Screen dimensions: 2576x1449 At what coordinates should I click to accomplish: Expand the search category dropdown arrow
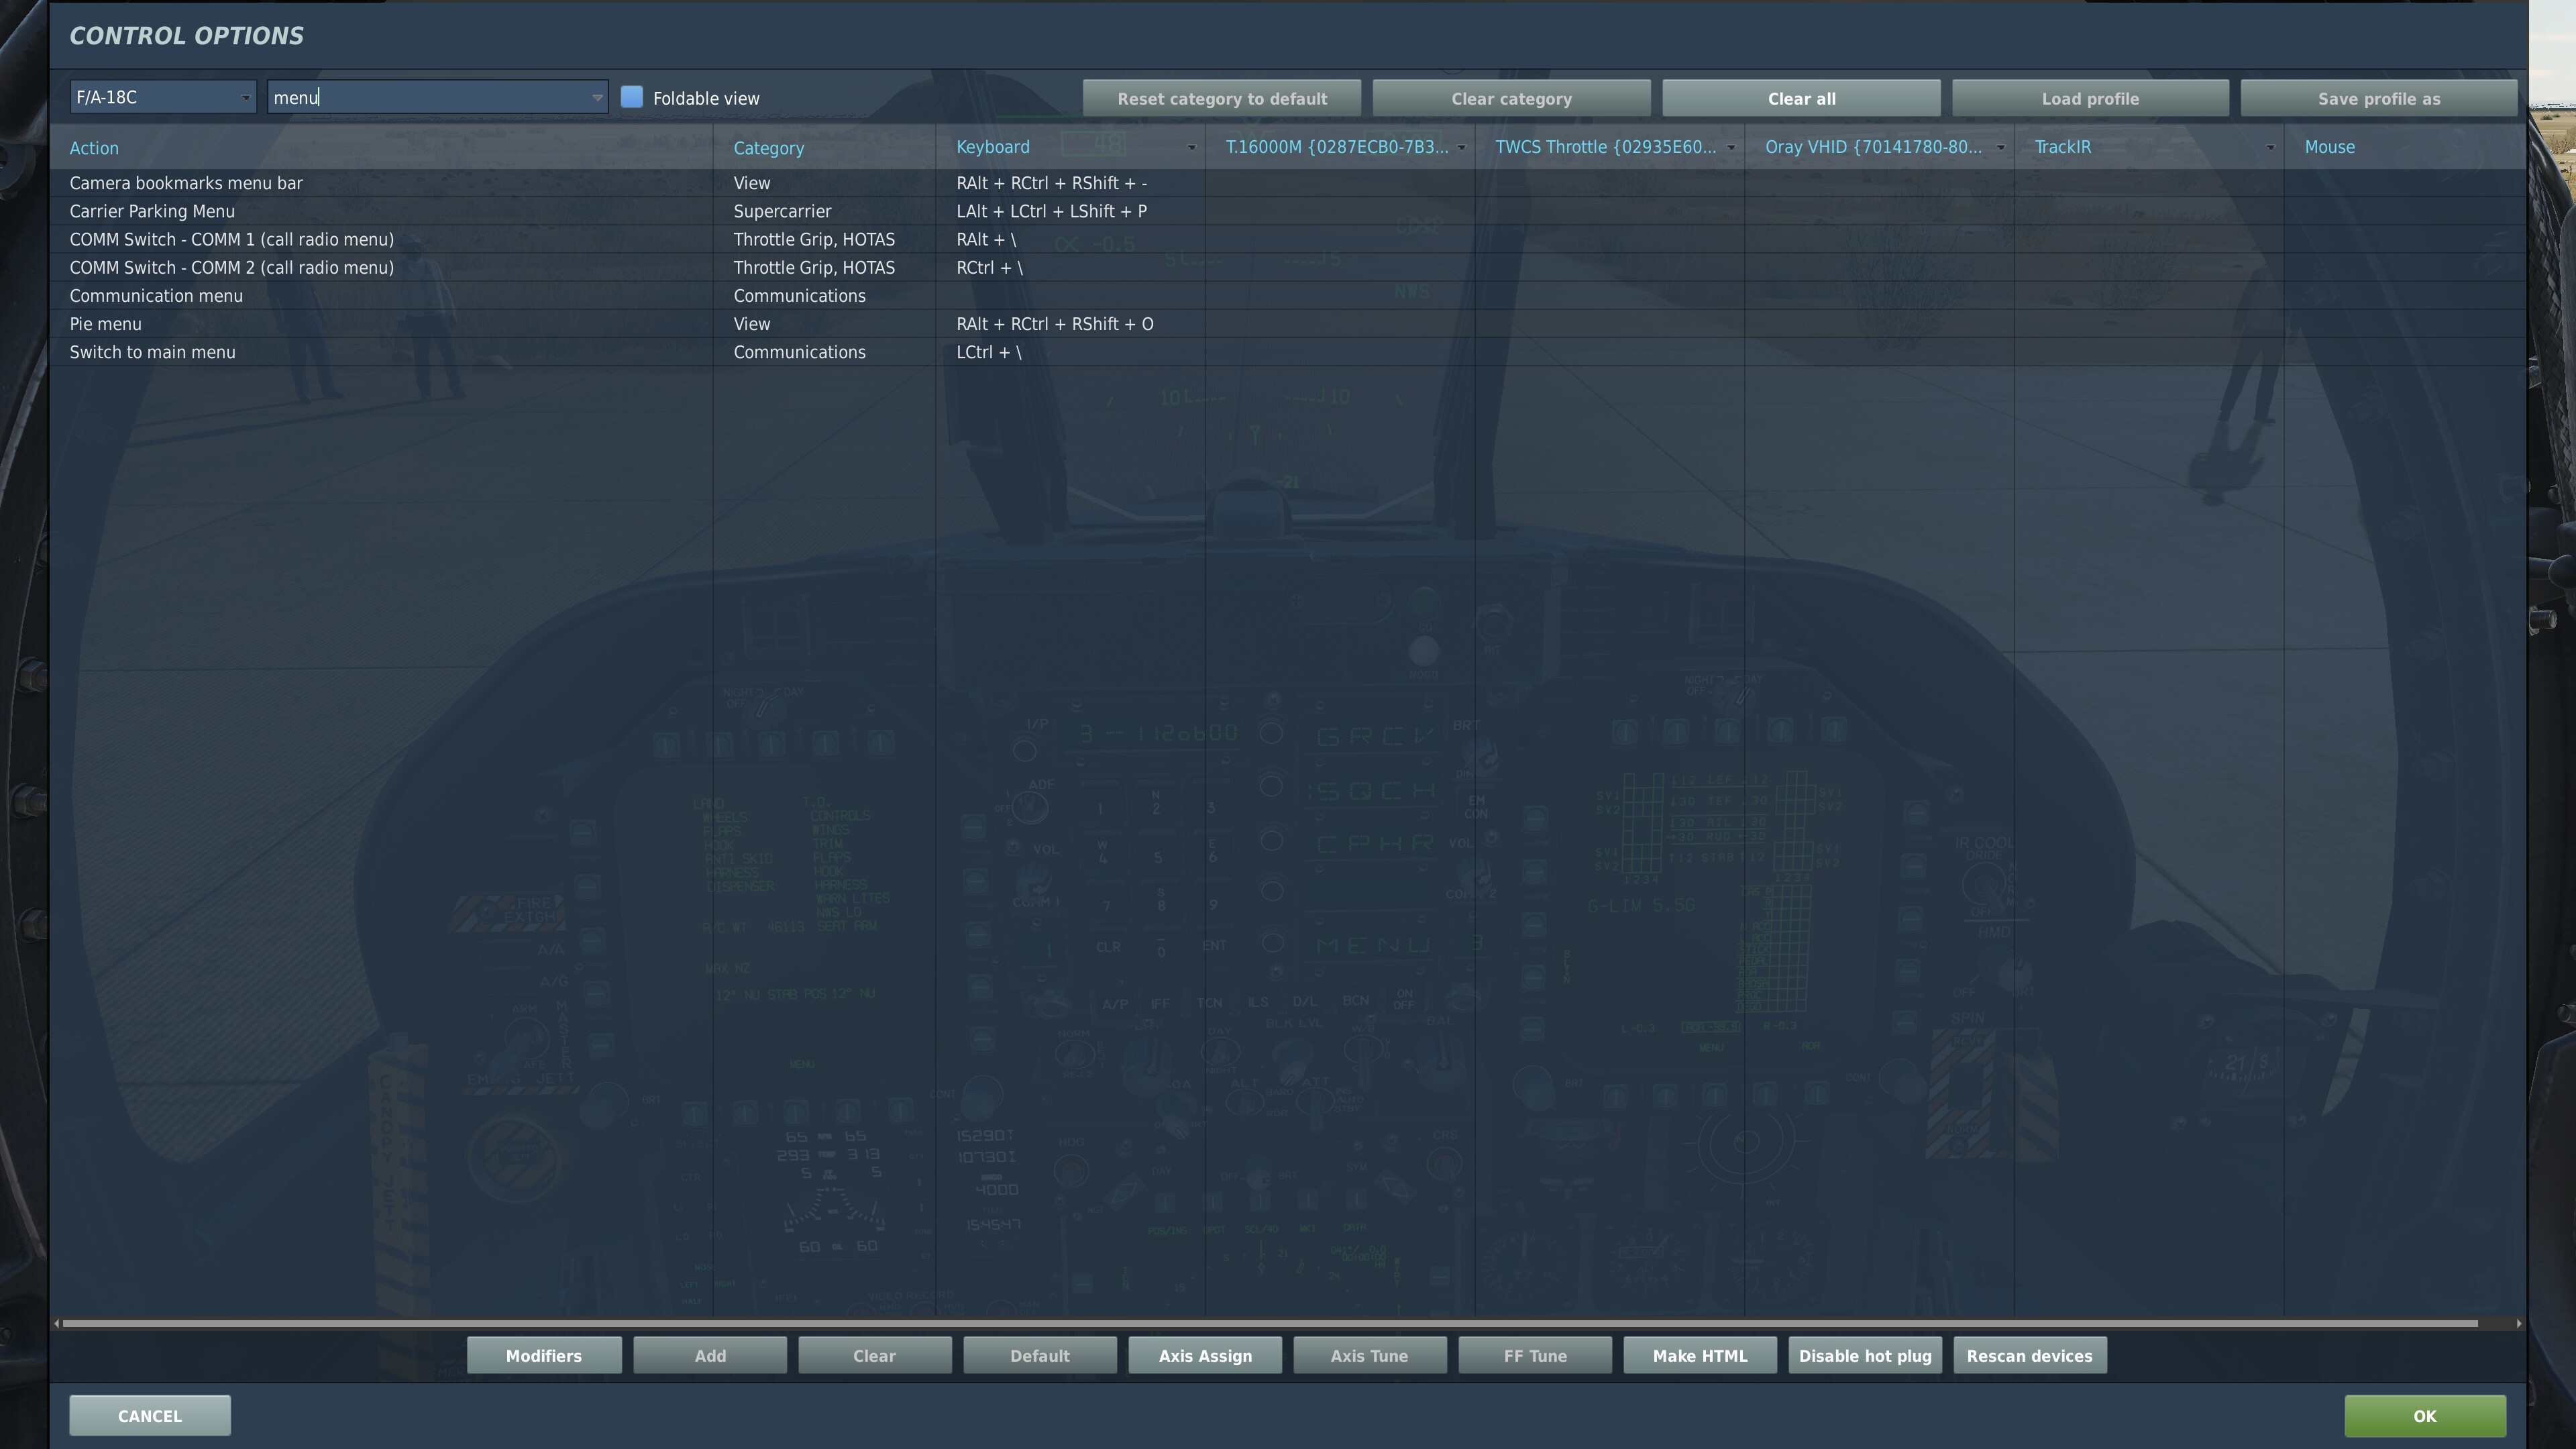[597, 97]
